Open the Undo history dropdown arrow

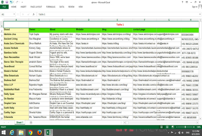13,2
